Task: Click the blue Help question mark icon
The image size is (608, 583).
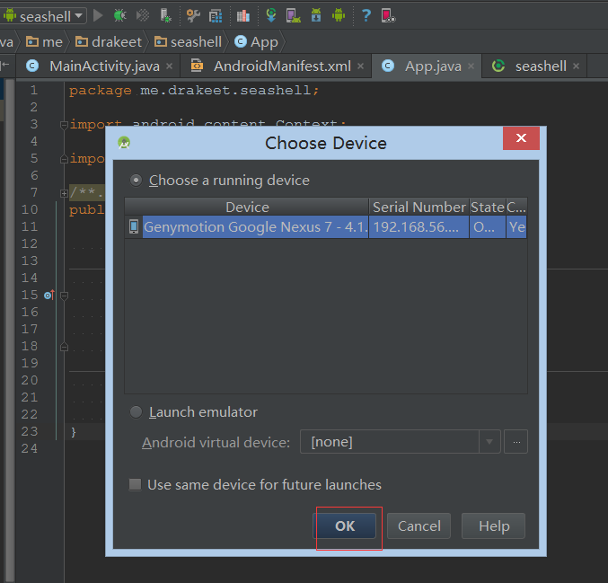Action: click(x=366, y=15)
